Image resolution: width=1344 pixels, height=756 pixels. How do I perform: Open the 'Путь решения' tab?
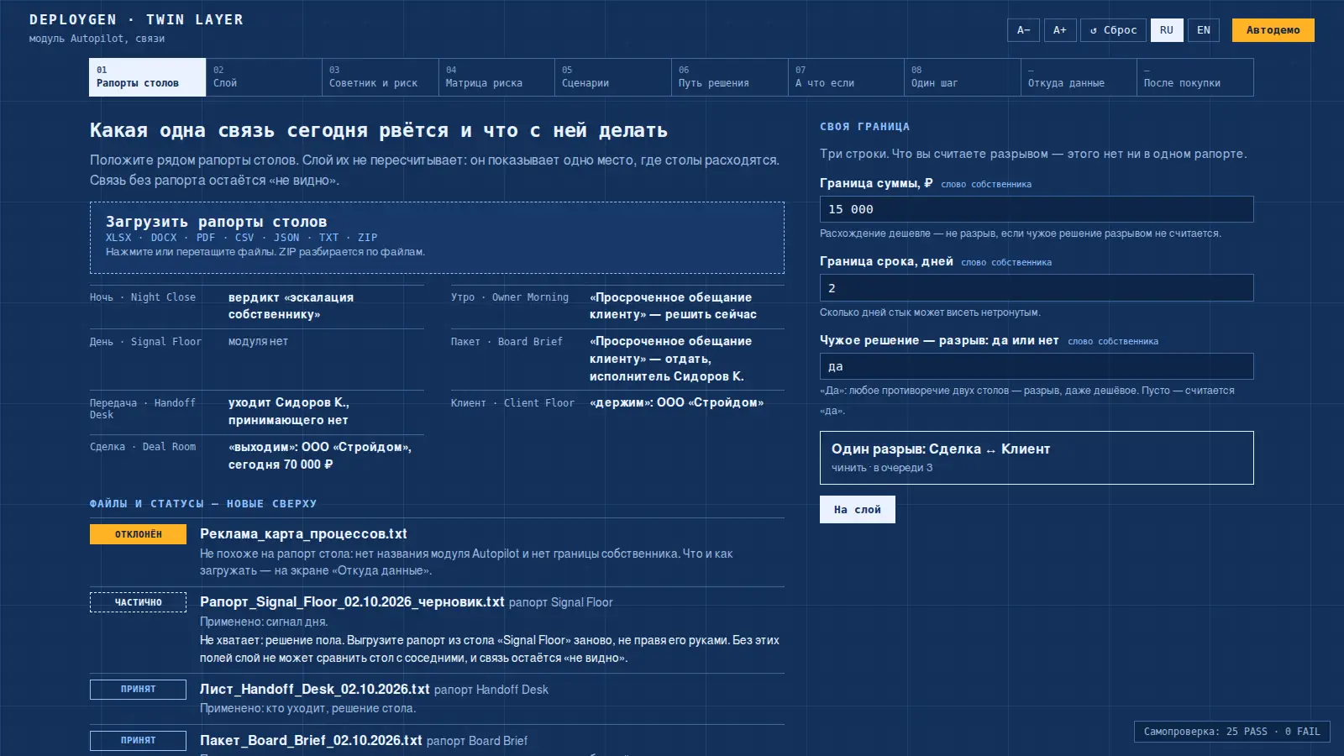click(730, 77)
